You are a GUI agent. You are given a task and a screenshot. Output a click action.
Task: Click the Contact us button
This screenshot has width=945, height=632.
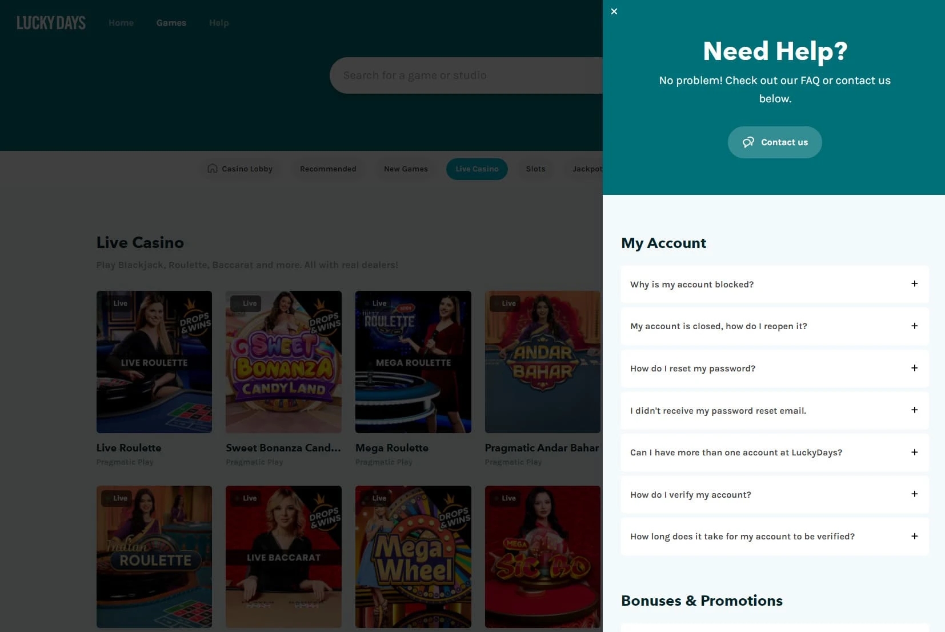click(x=775, y=142)
